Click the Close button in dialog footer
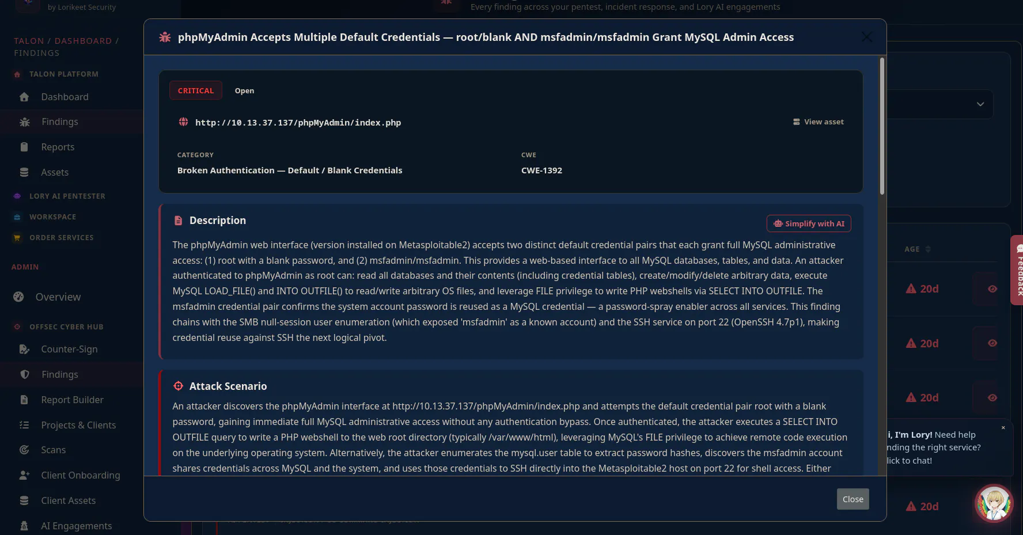Image resolution: width=1023 pixels, height=535 pixels. click(x=852, y=499)
